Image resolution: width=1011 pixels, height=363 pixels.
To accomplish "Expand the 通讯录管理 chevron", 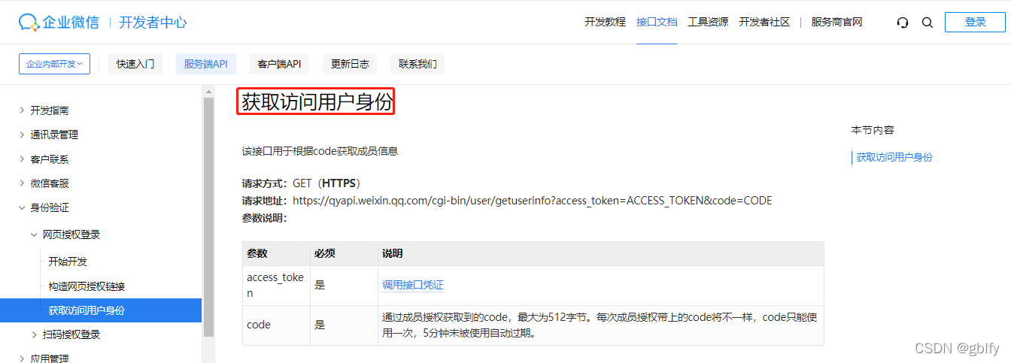I will click(x=21, y=135).
